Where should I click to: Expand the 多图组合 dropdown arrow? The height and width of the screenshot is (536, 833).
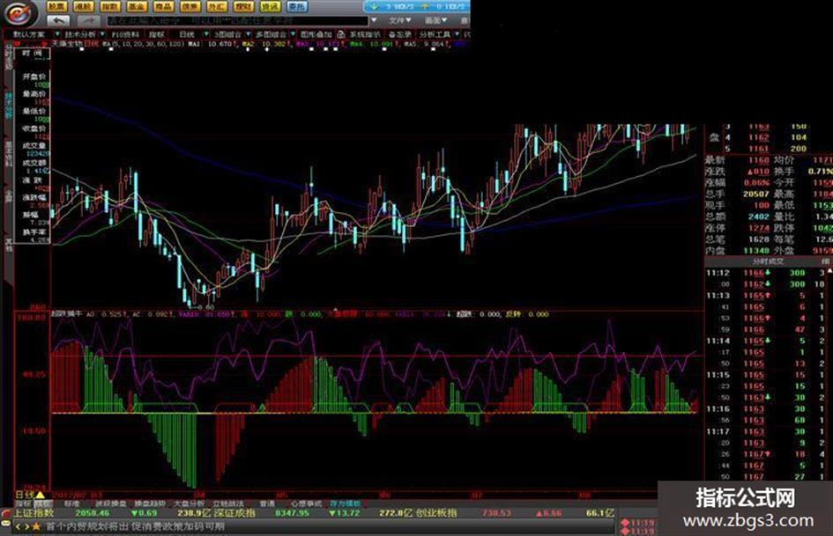pyautogui.click(x=293, y=34)
